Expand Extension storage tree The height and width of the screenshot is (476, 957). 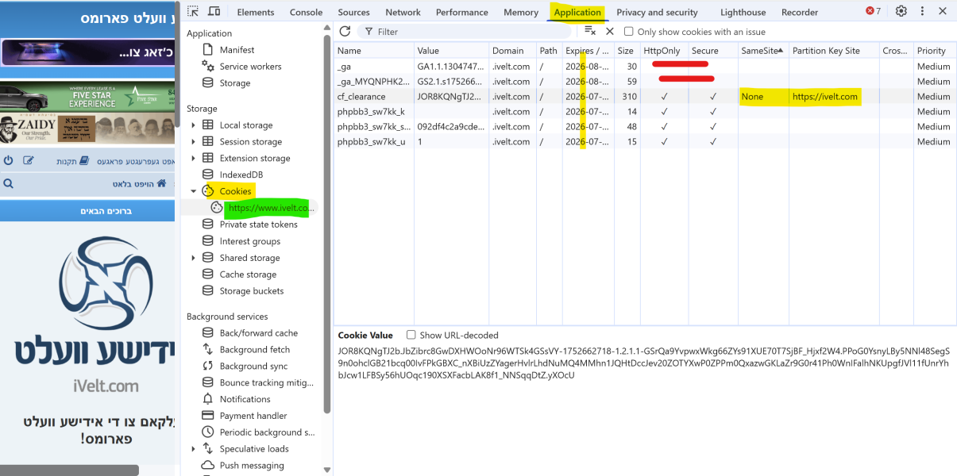193,159
